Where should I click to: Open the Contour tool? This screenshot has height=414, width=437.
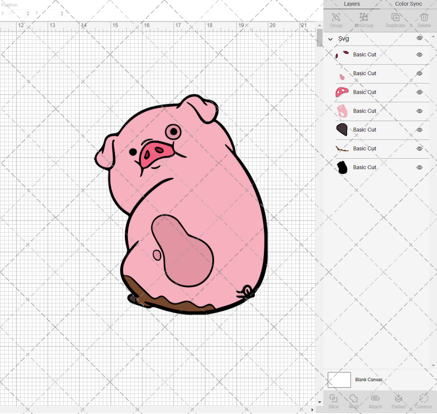pos(422,401)
